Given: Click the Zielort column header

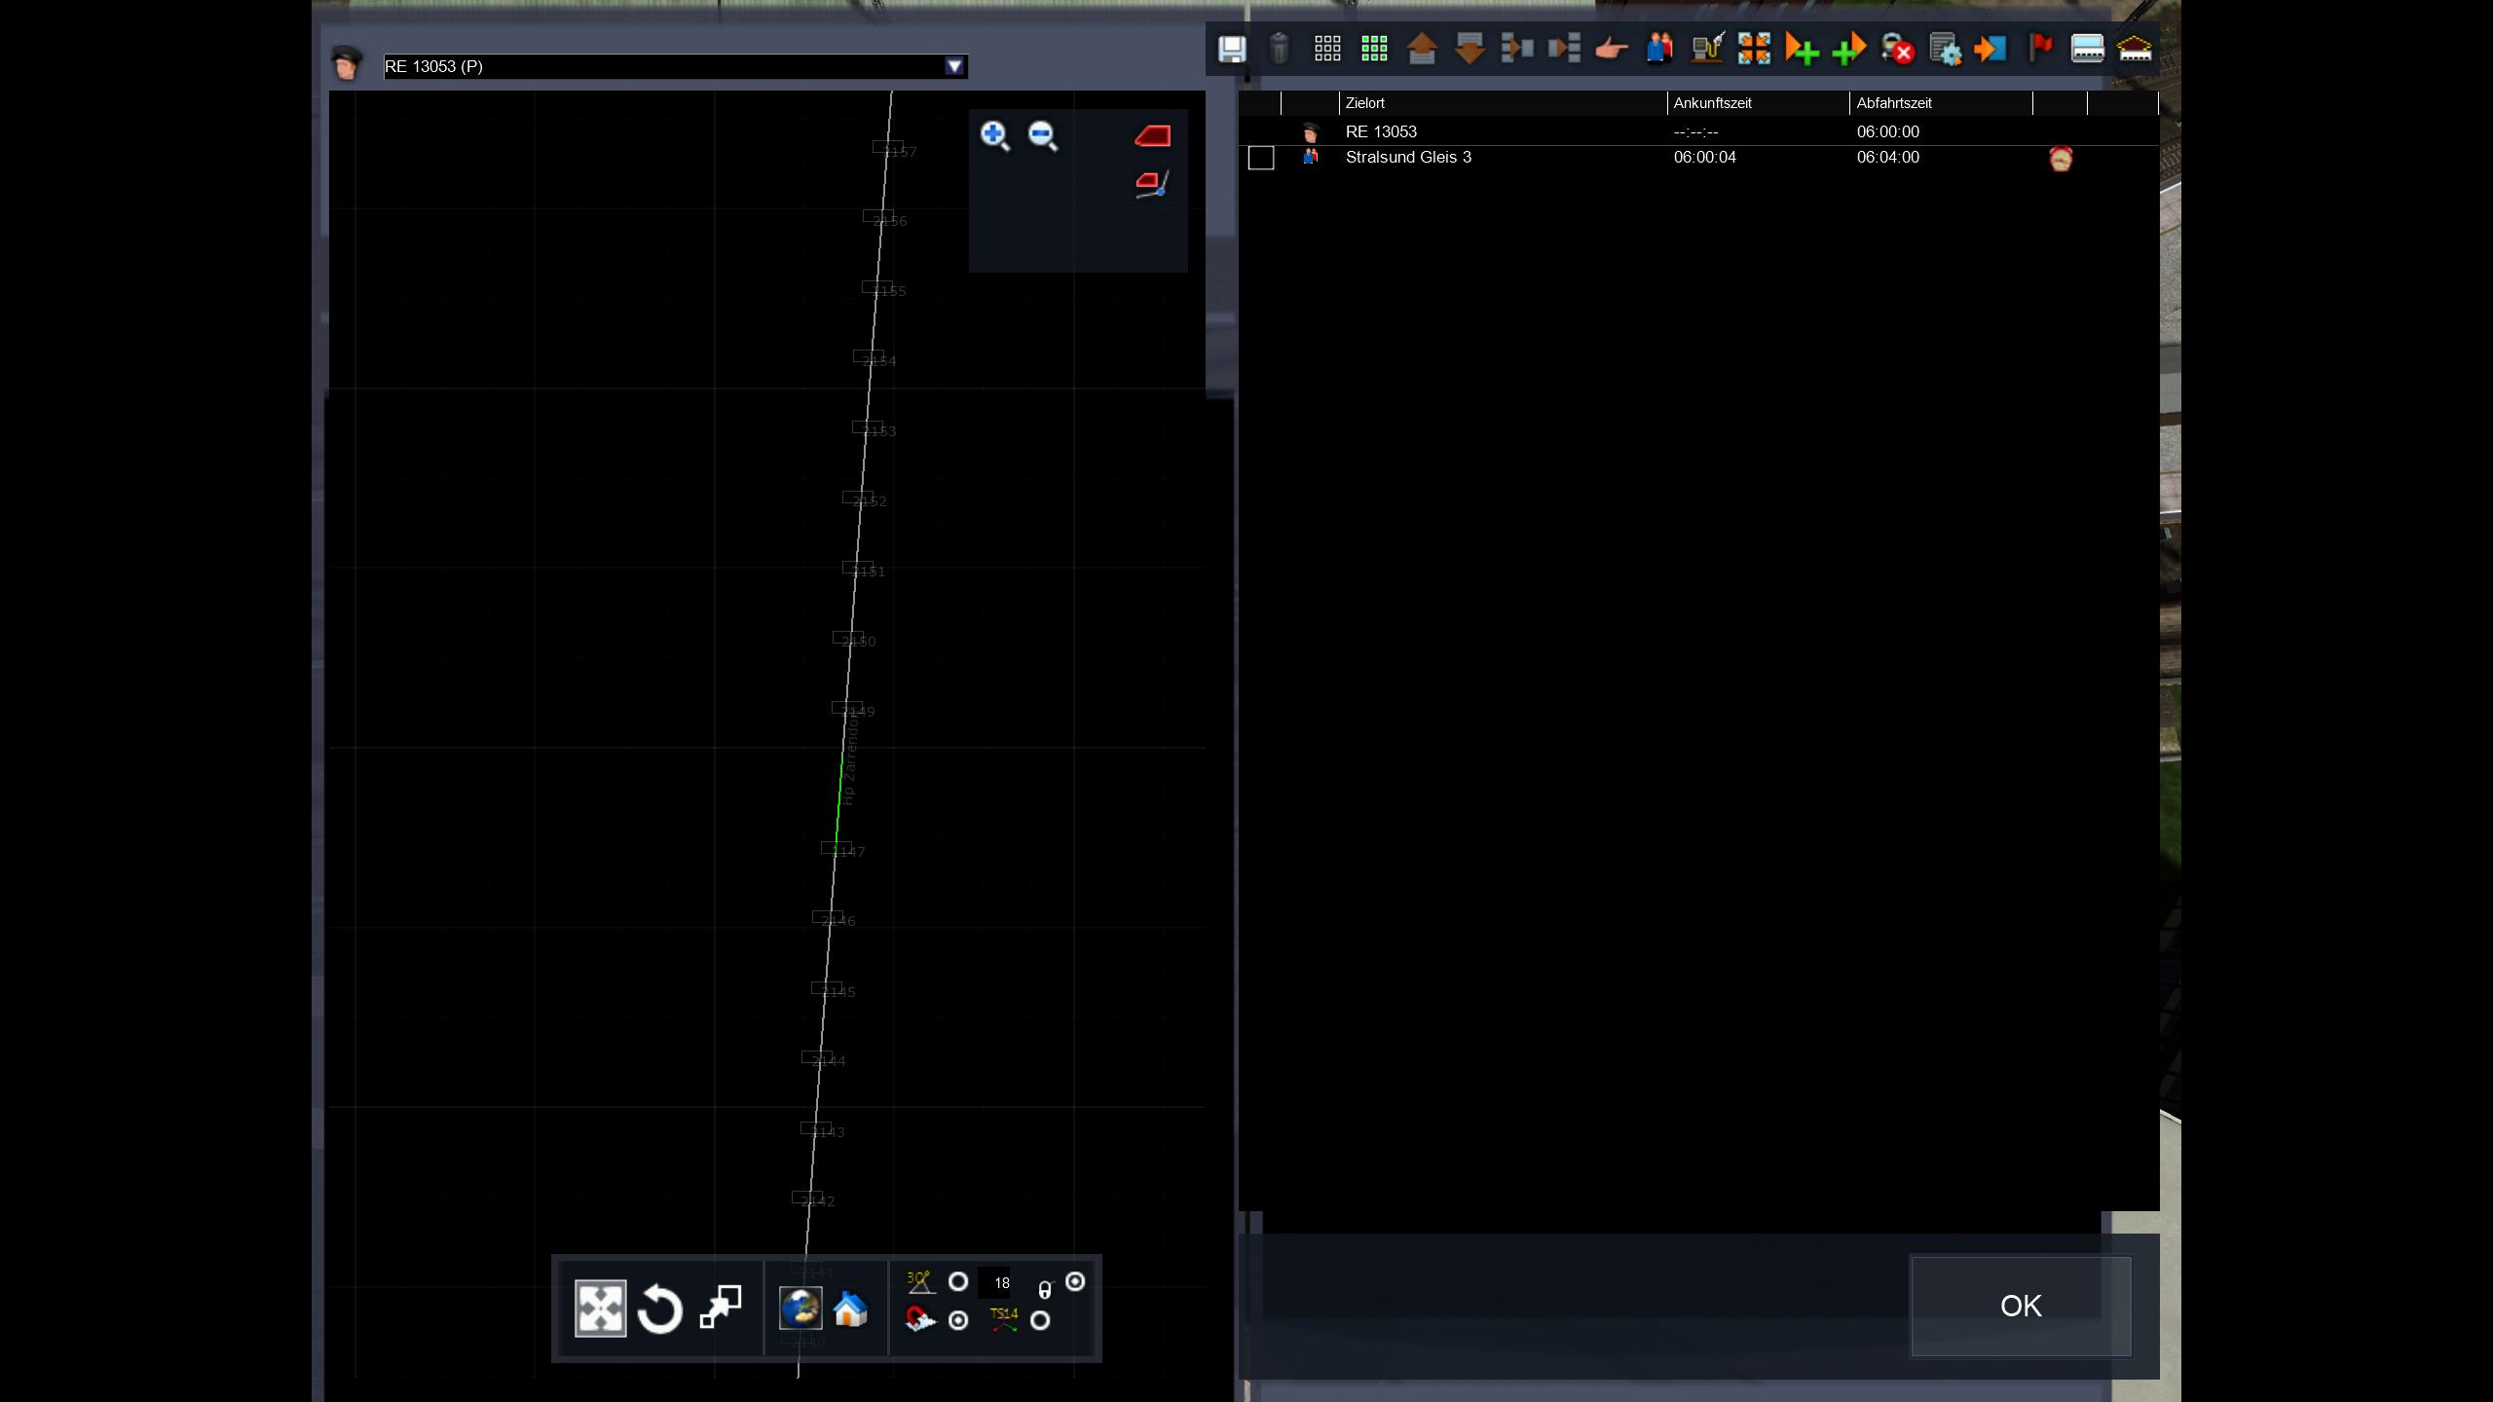Looking at the screenshot, I should click(1365, 103).
